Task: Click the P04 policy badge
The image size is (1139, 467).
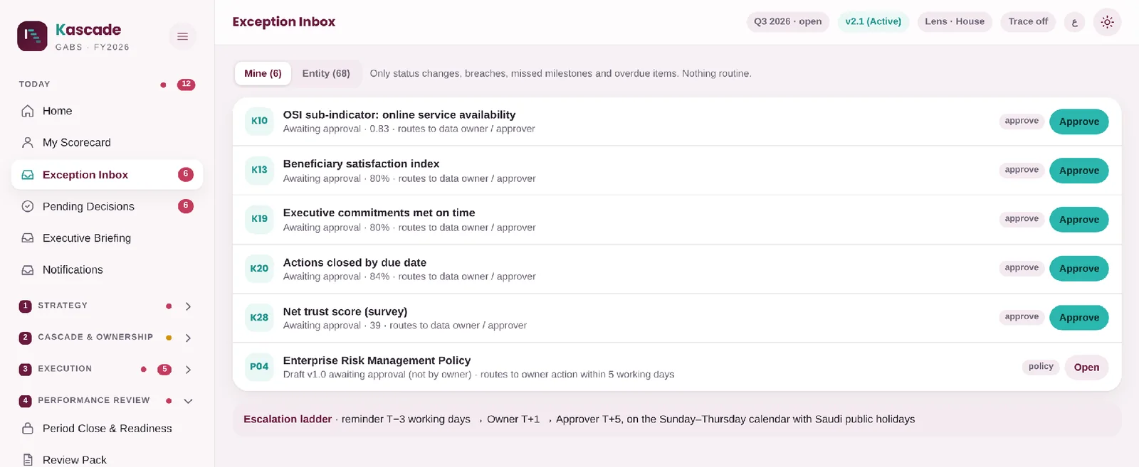Action: pos(259,367)
